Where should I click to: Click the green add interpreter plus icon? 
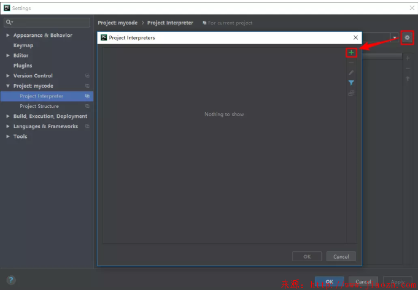tap(351, 53)
